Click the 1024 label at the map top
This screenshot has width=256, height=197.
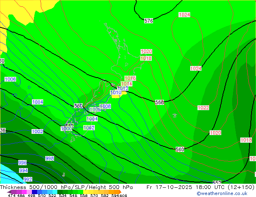pyautogui.click(x=184, y=15)
